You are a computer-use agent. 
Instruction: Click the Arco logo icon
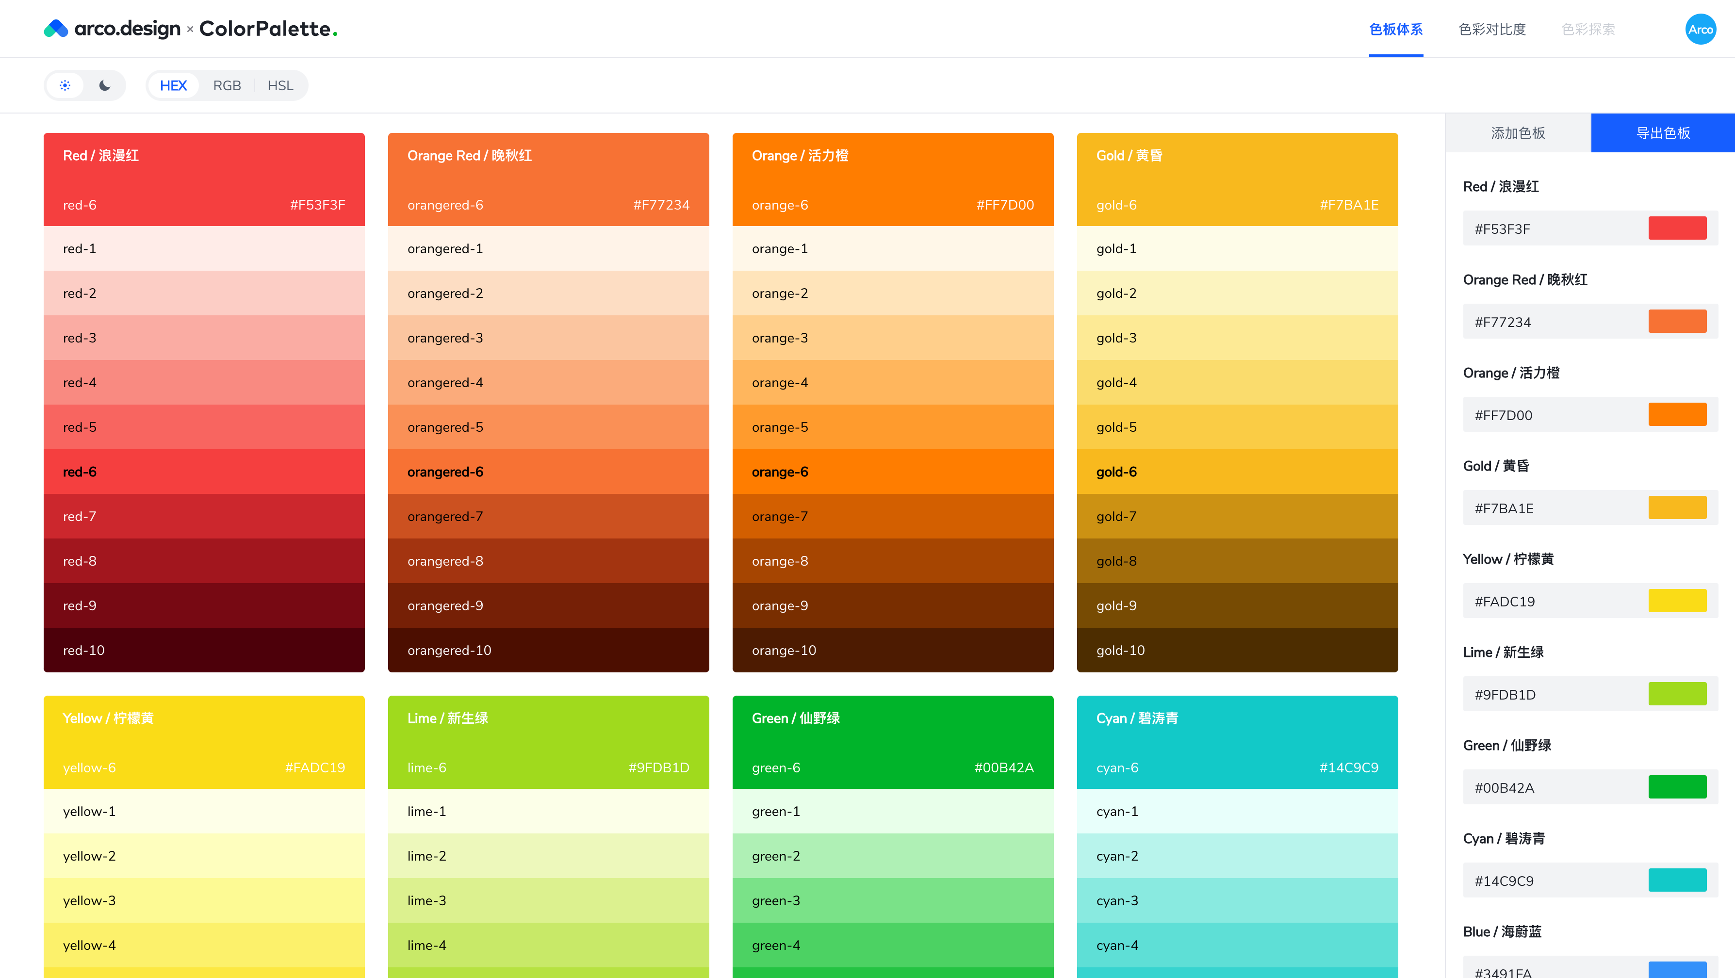tap(56, 29)
